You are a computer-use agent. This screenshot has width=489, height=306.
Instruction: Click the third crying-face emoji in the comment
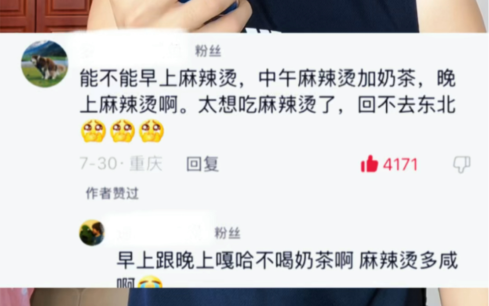[151, 131]
